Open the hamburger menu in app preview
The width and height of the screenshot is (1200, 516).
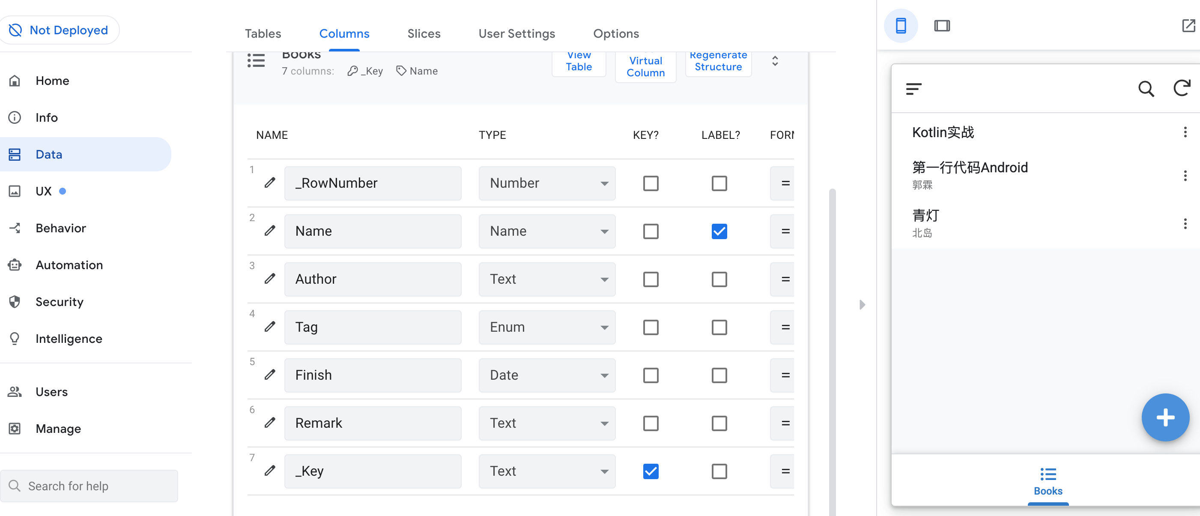[913, 89]
